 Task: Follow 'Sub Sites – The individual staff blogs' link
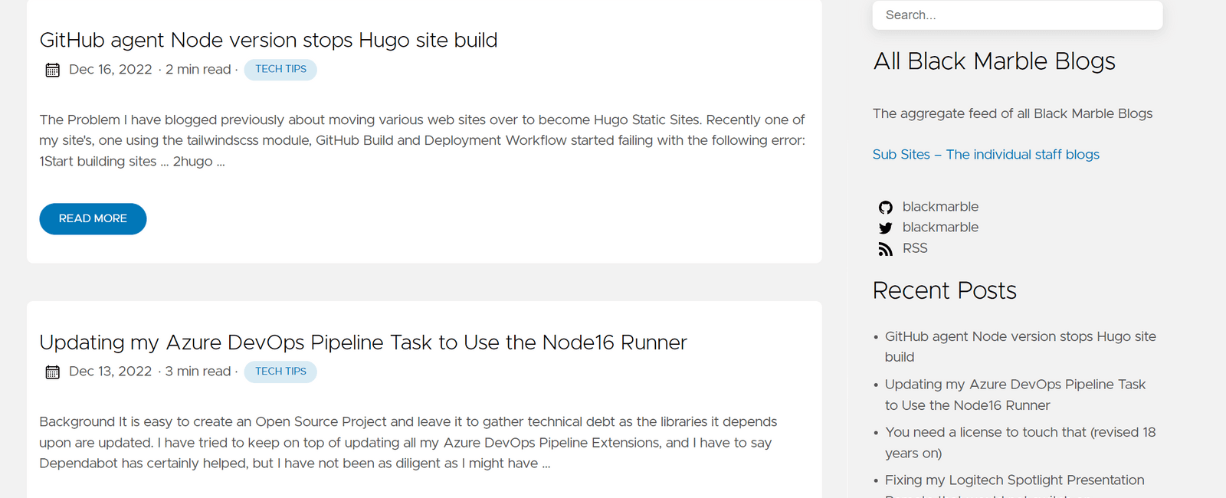pyautogui.click(x=985, y=155)
